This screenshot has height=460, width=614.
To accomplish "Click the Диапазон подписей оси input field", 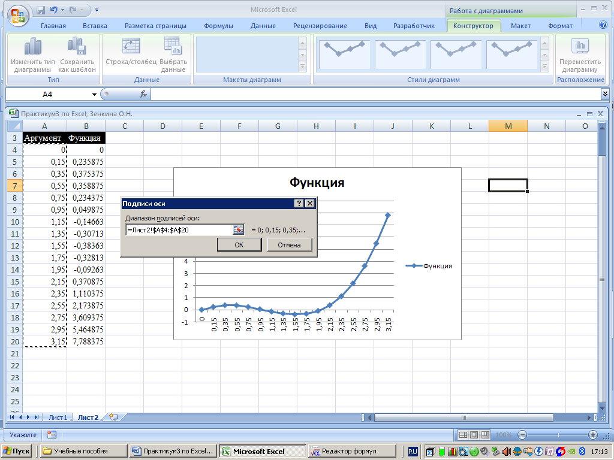I will pyautogui.click(x=179, y=230).
